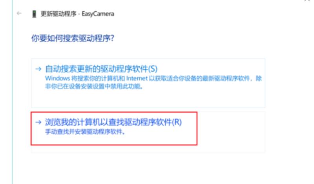
Task: Click the word Windows in option description
Action: point(57,78)
